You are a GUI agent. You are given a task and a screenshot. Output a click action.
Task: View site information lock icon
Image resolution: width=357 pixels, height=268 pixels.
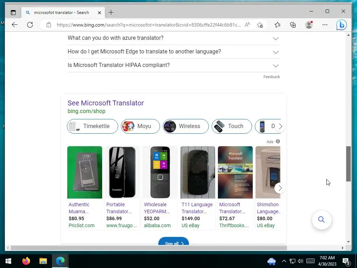(x=49, y=25)
